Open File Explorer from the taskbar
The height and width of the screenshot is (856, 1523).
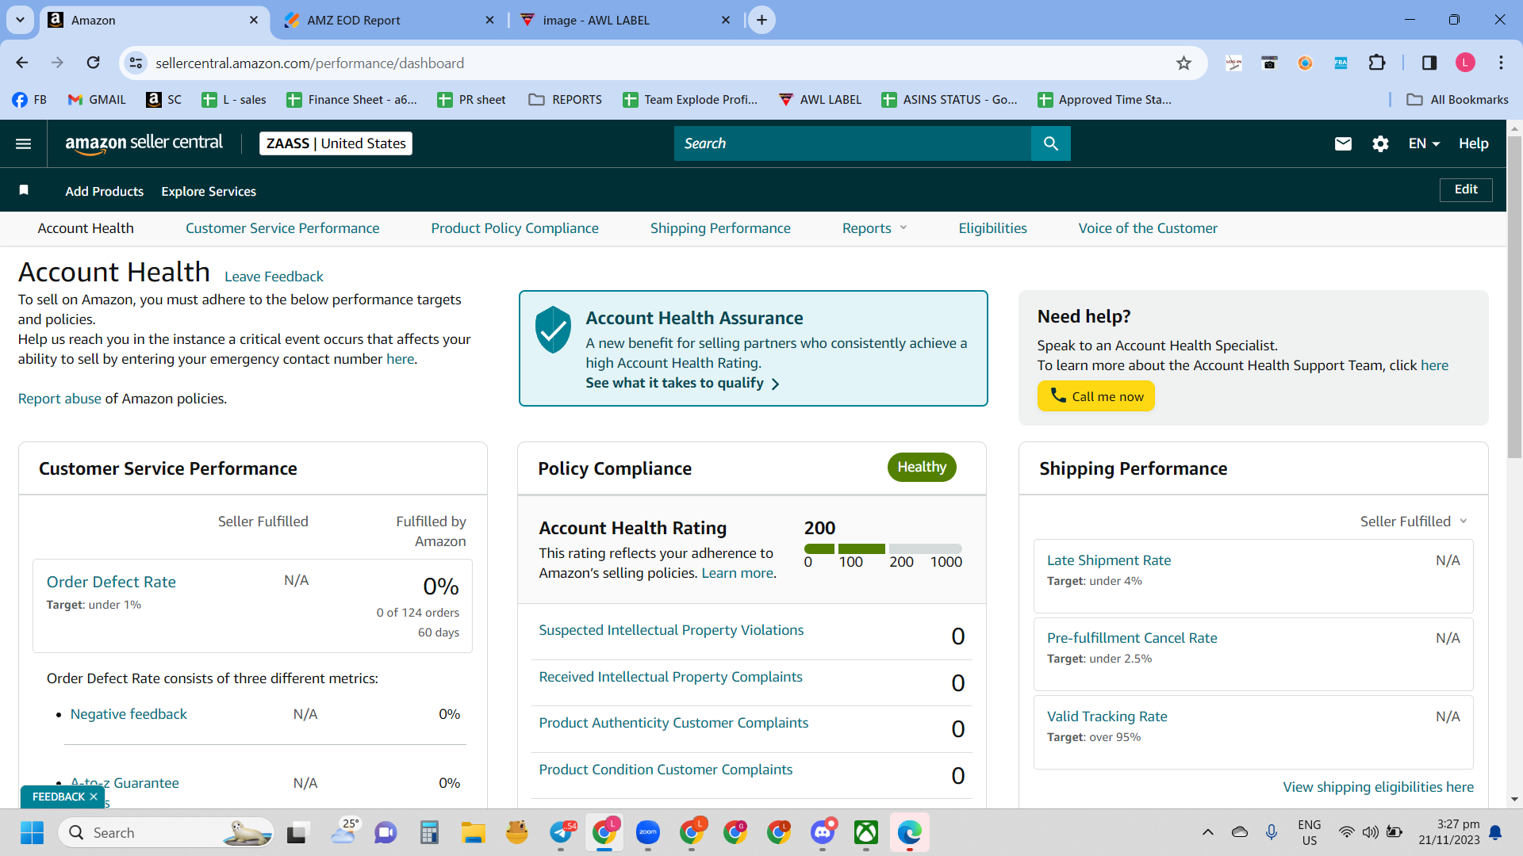474,833
